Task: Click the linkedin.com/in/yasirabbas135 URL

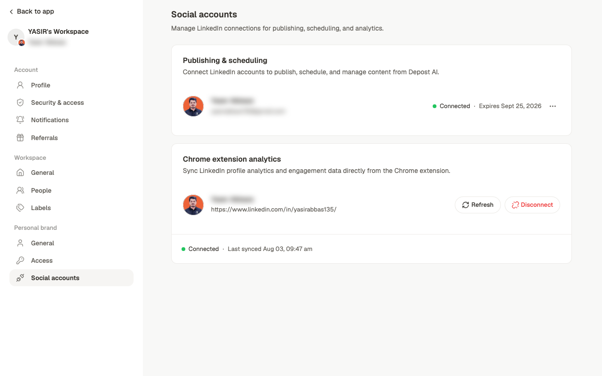Action: point(274,210)
